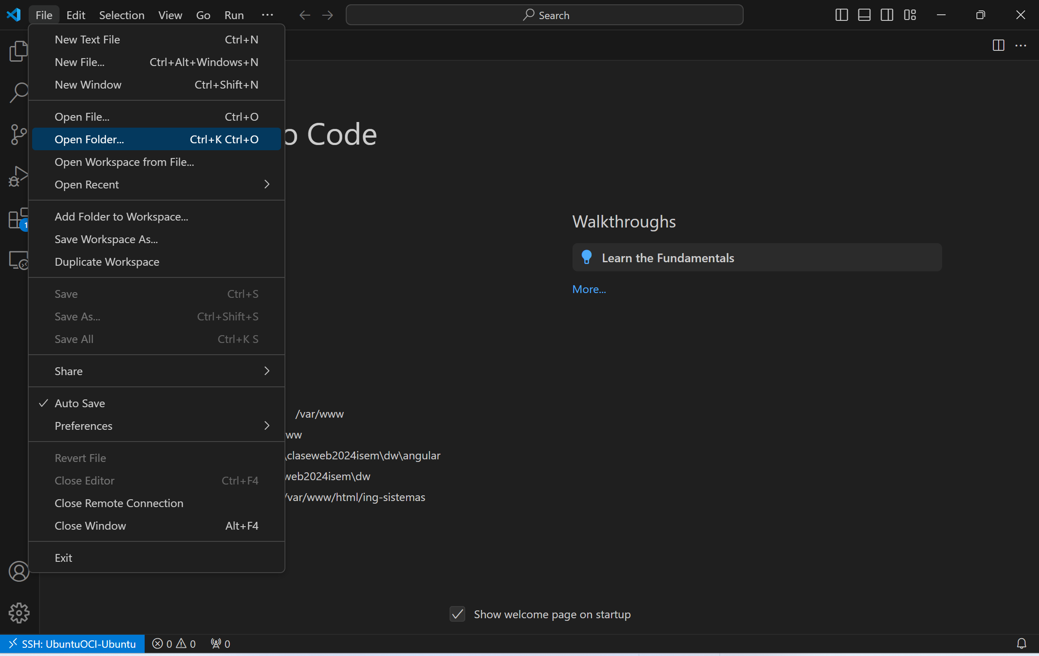Select Open Folder... entry

pos(156,139)
